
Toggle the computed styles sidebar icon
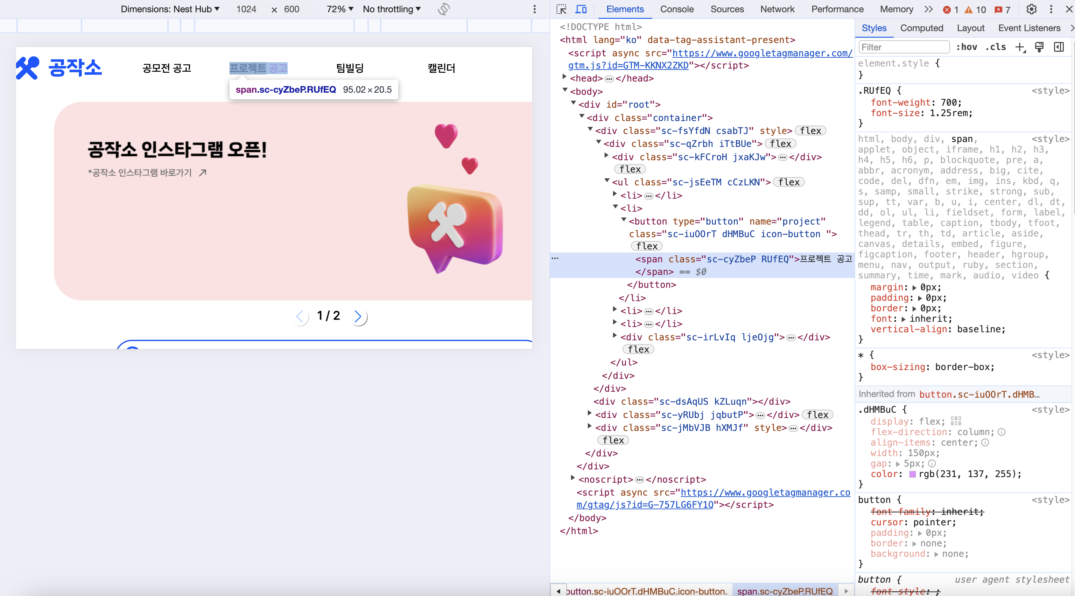1059,47
